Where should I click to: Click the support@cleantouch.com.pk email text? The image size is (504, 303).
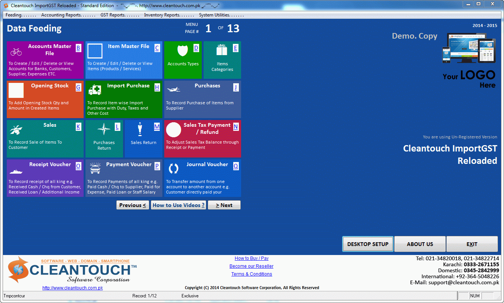point(464,282)
